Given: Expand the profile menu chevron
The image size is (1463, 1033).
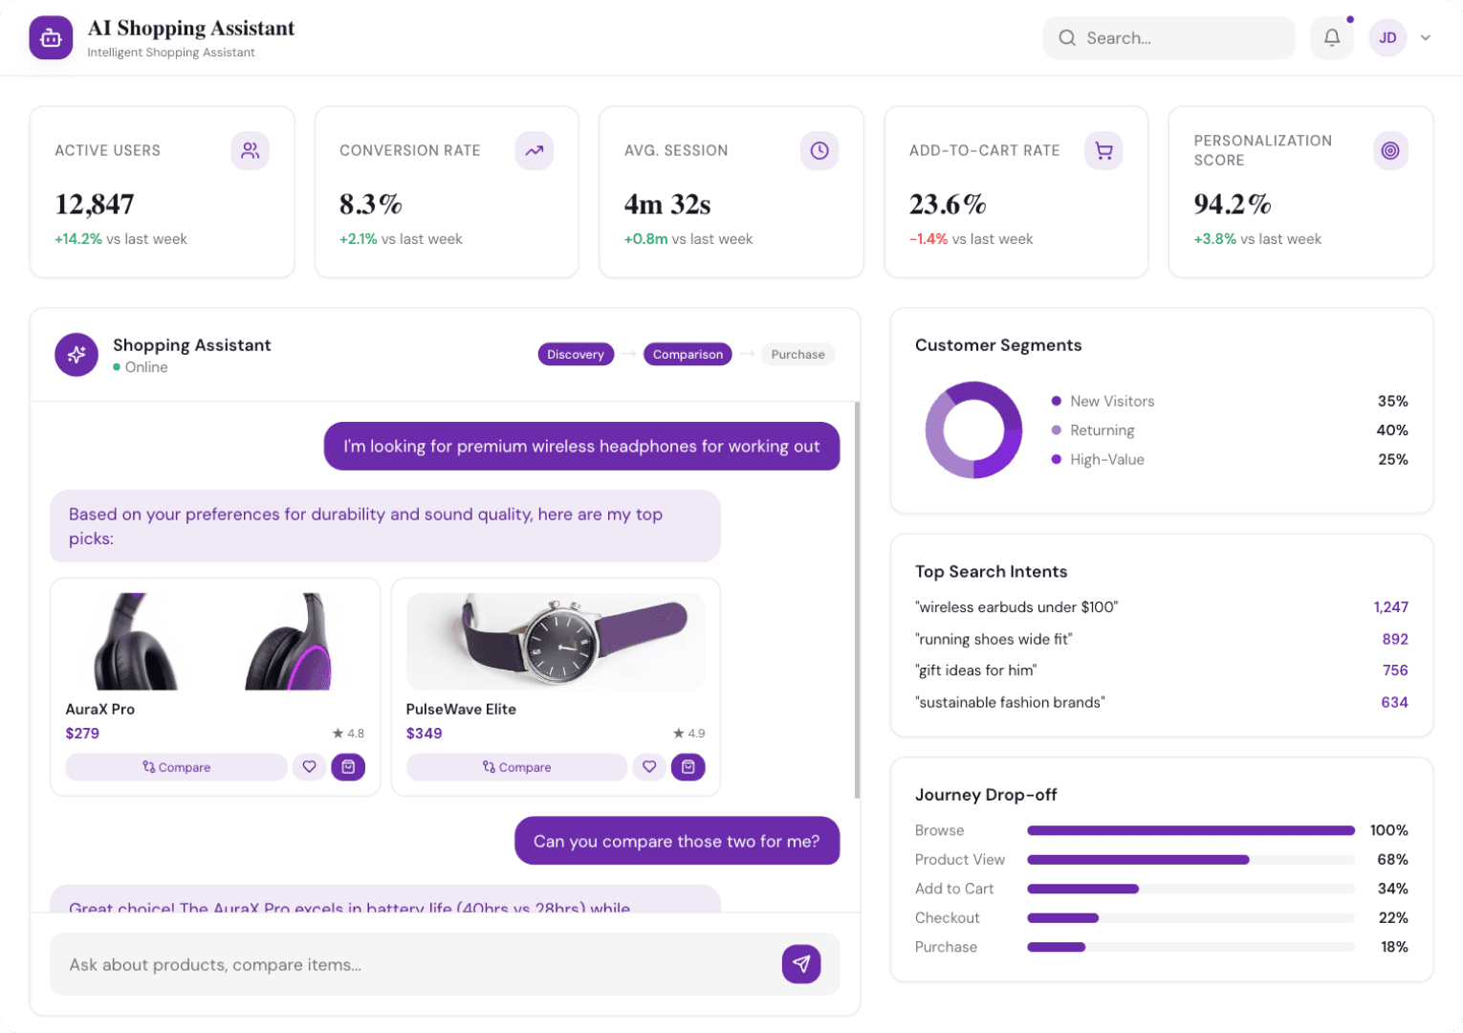Looking at the screenshot, I should [x=1426, y=37].
